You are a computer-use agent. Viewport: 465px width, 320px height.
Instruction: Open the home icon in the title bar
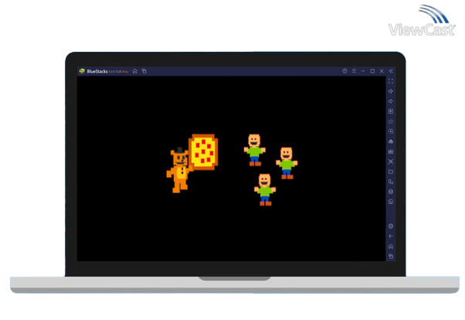135,71
